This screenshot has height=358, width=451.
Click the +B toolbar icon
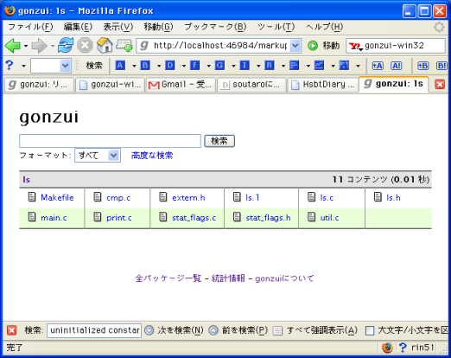pos(422,66)
